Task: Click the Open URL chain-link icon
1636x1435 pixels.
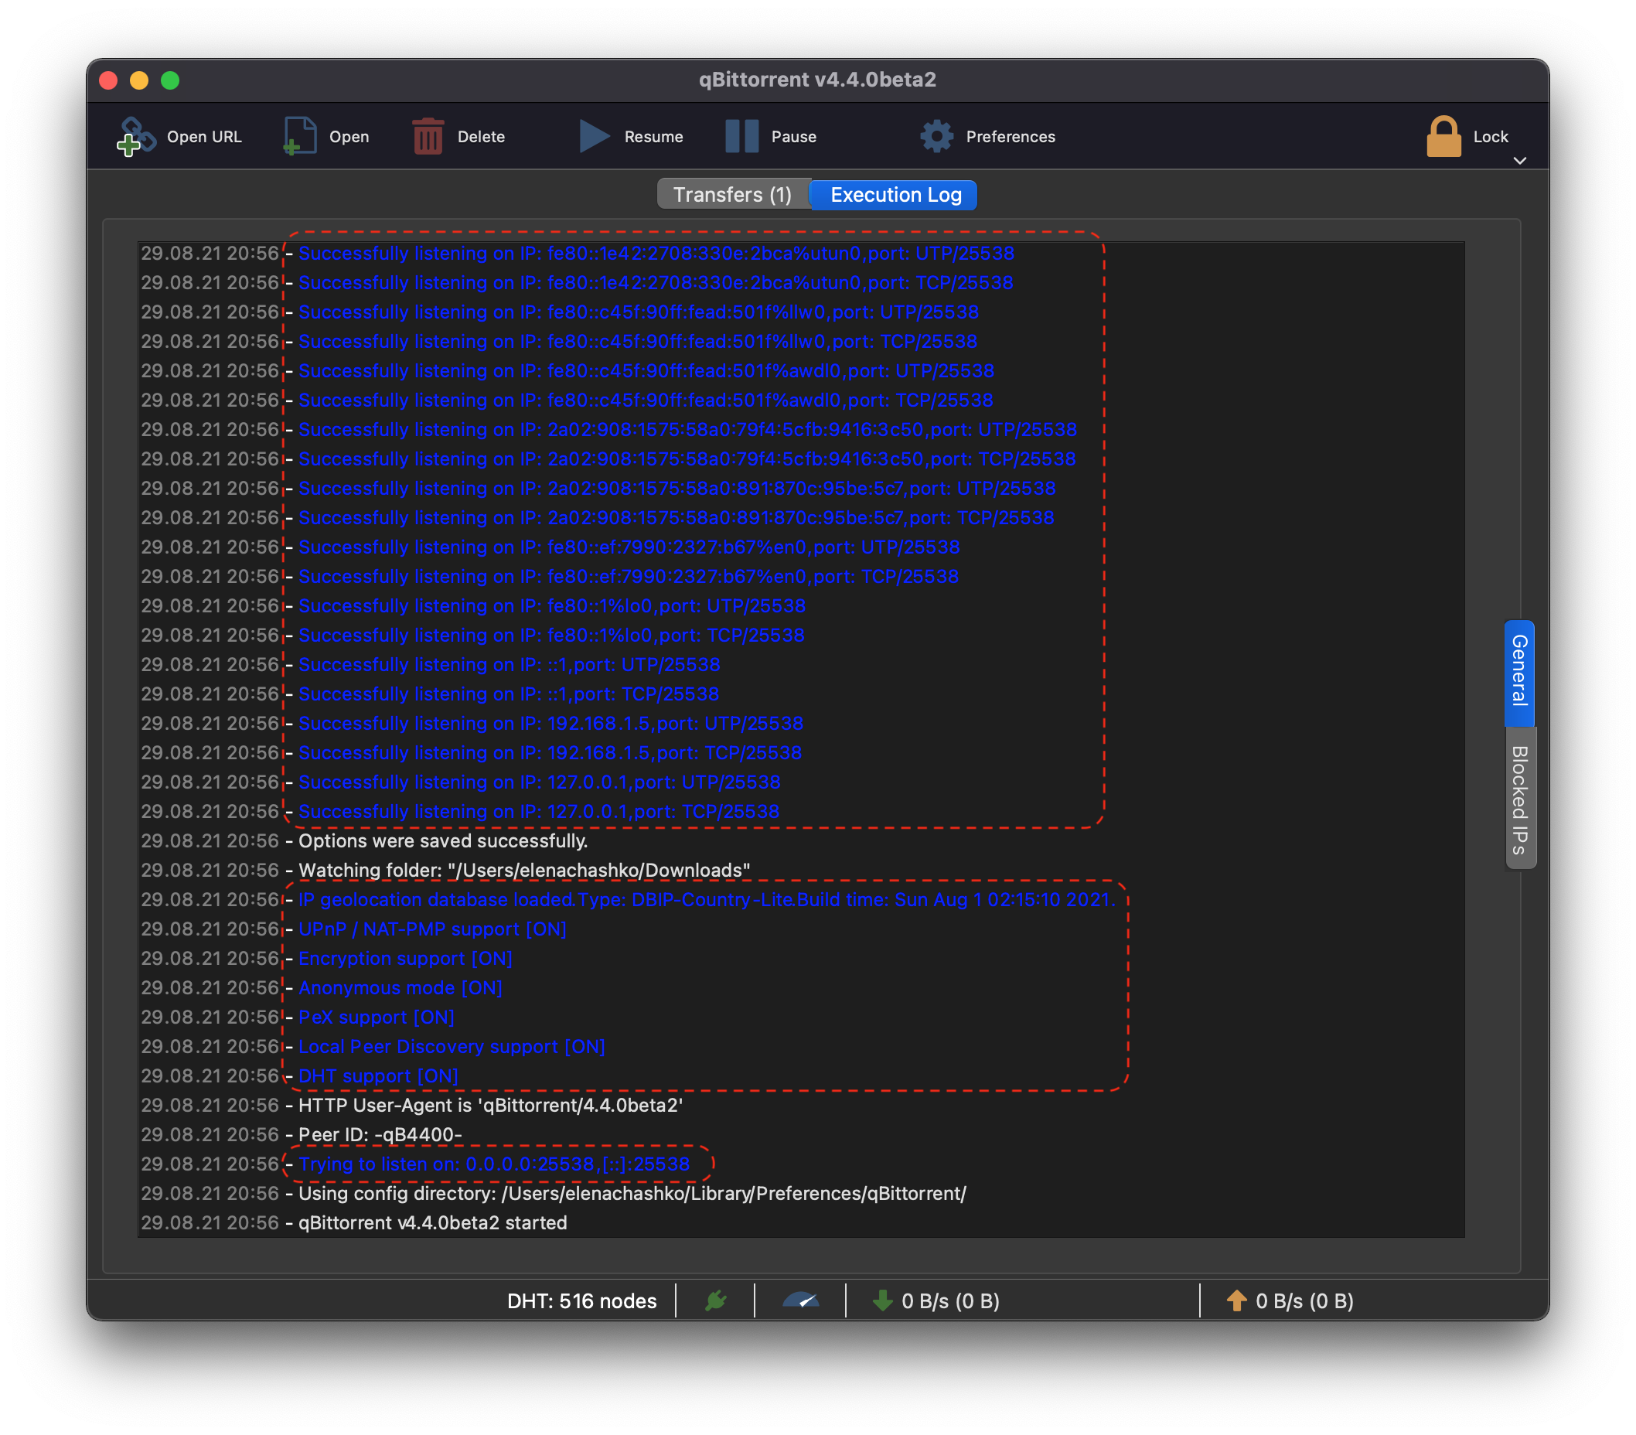Action: (135, 136)
